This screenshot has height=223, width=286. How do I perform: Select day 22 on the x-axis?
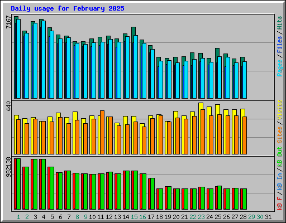point(193,217)
